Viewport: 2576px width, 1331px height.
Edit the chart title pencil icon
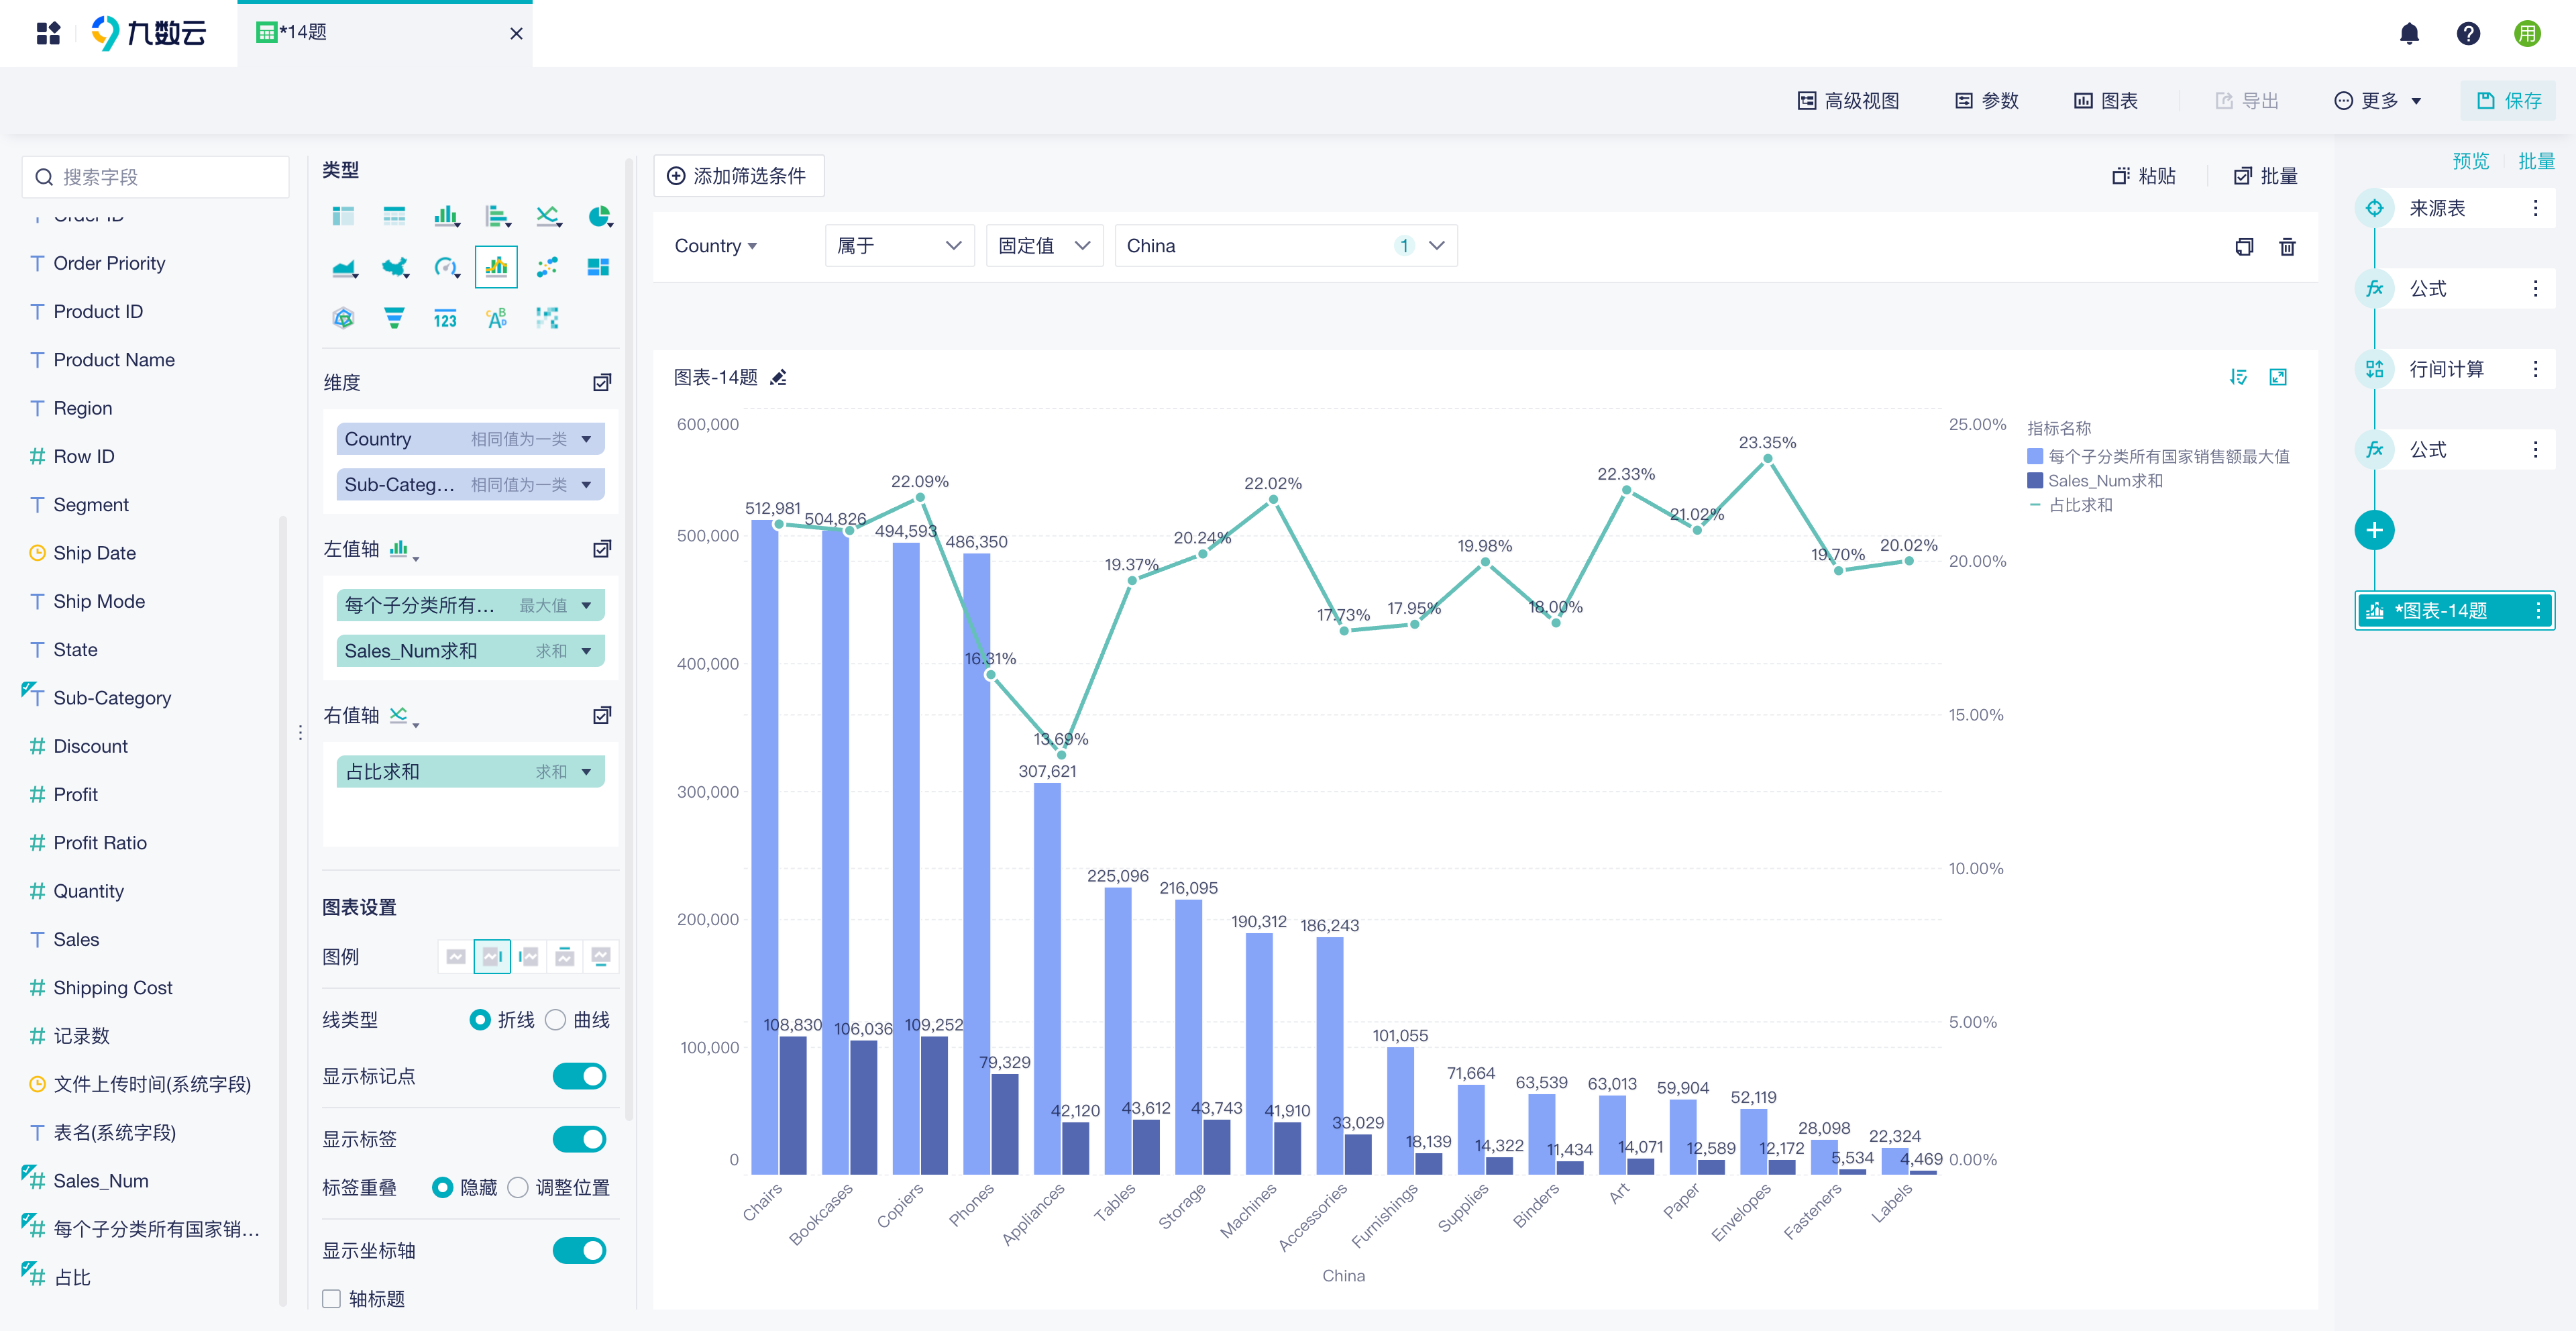(x=779, y=377)
